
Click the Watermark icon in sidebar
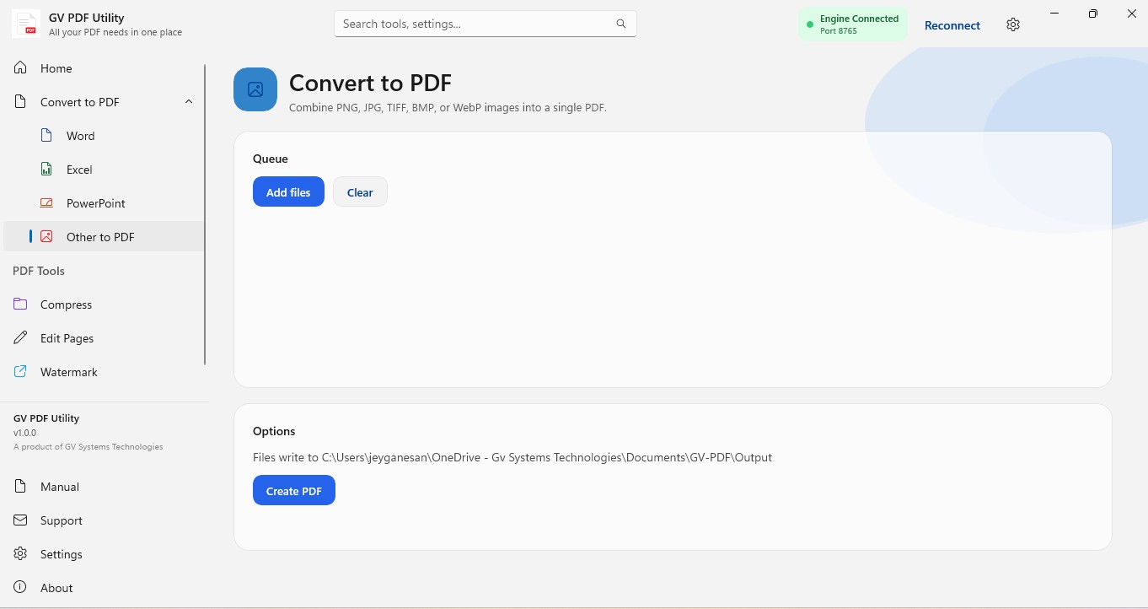(20, 371)
